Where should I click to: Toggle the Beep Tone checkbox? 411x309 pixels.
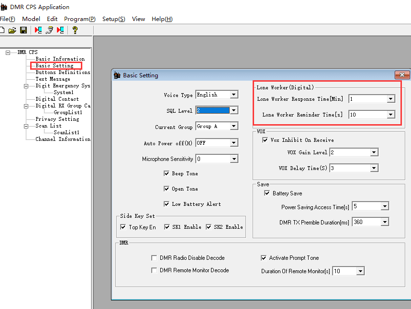coord(167,173)
